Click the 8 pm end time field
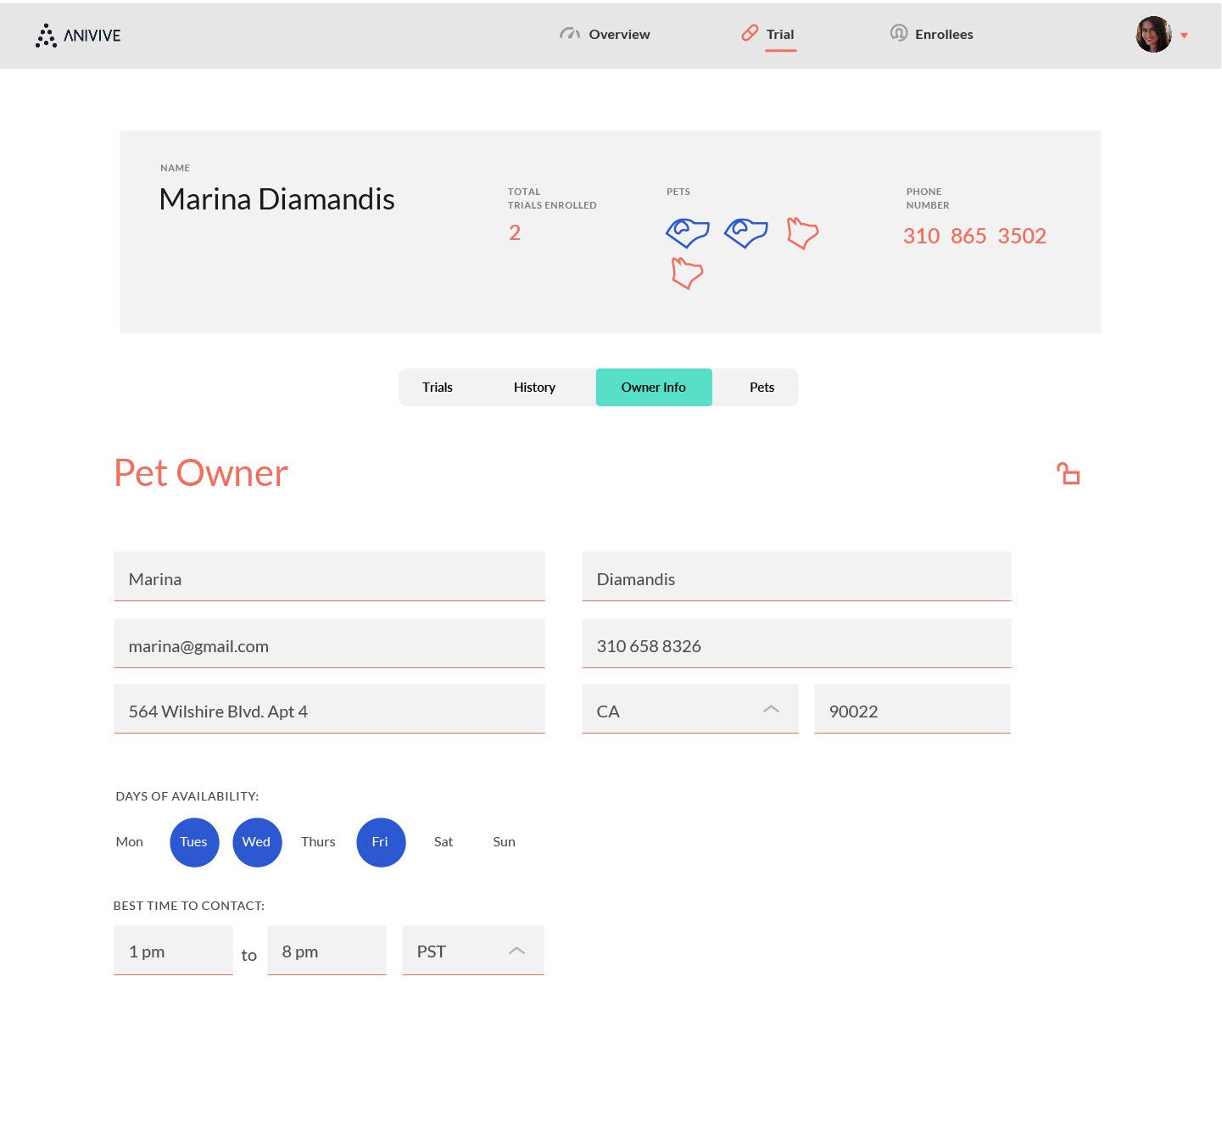 326,951
